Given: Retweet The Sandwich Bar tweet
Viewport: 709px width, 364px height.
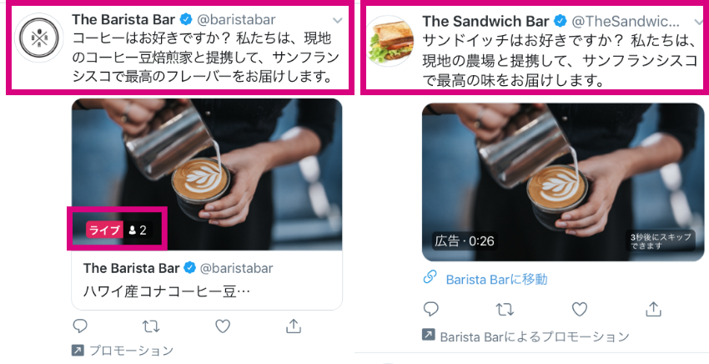Looking at the screenshot, I should coord(505,310).
